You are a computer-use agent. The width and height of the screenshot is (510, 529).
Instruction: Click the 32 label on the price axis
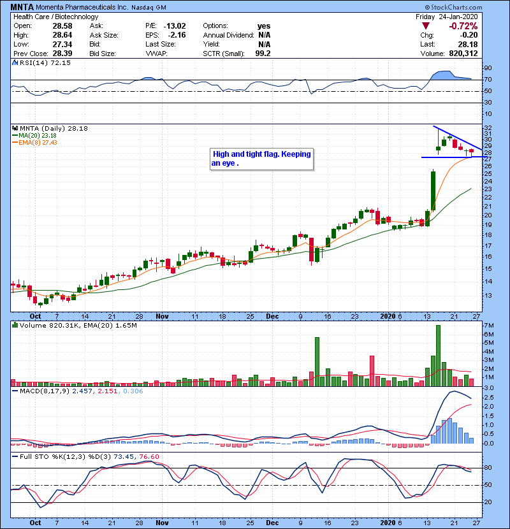488,128
